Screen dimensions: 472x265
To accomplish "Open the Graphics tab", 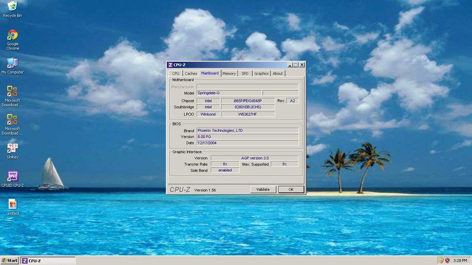I will click(x=261, y=73).
